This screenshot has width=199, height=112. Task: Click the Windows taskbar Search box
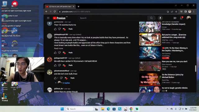[80, 109]
